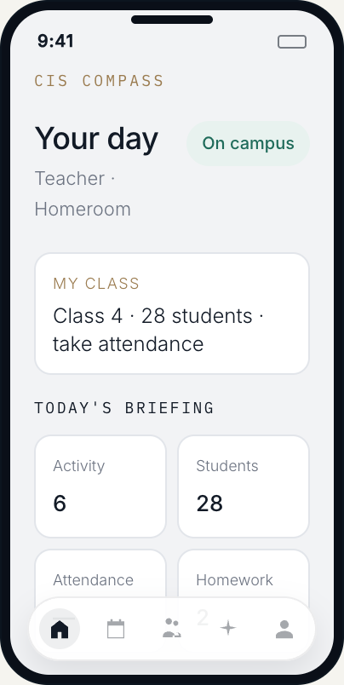344x685 pixels.
Task: Open the Home tab in bottom navigation
Action: [60, 629]
